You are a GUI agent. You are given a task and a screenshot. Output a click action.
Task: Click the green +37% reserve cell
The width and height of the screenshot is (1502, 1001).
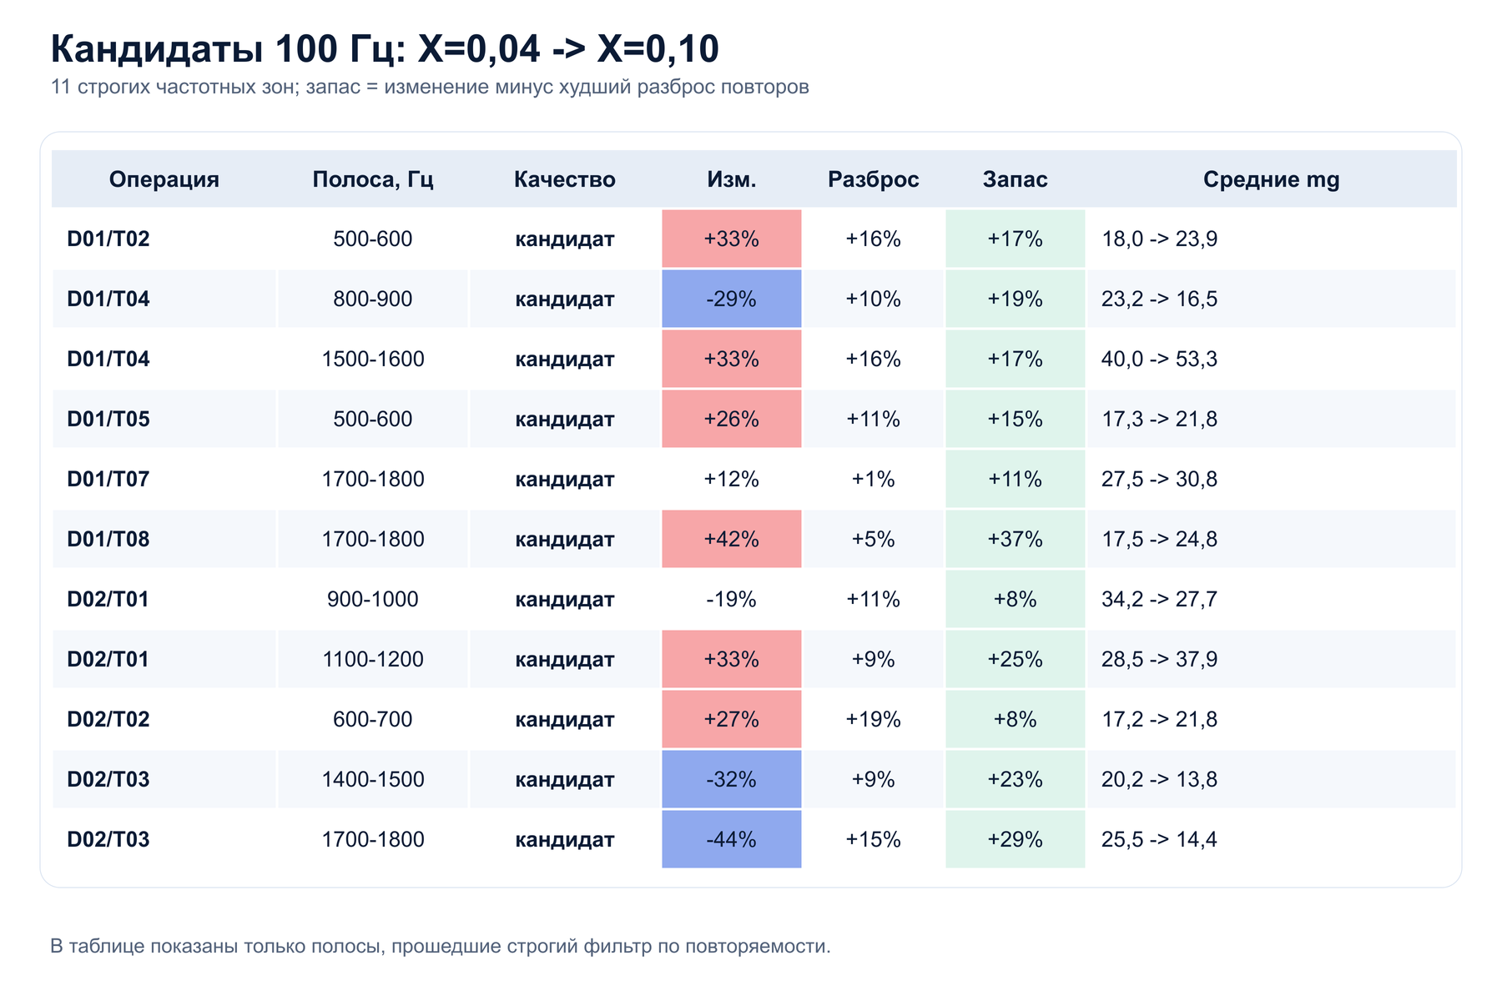[x=1016, y=539]
